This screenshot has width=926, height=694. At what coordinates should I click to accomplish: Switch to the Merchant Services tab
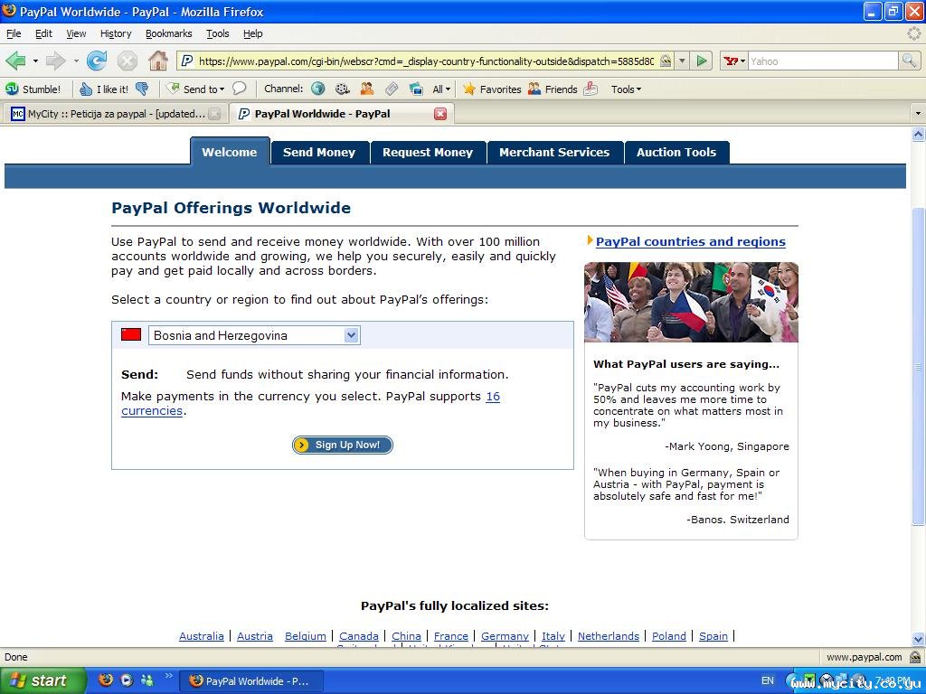(x=553, y=152)
